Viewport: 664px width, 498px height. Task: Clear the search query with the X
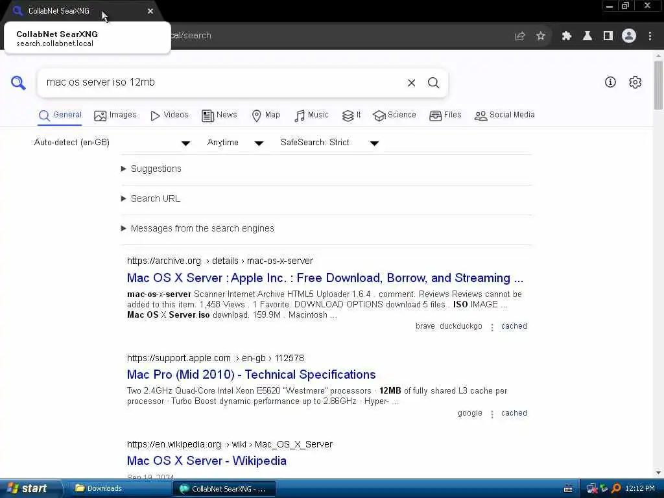[411, 82]
